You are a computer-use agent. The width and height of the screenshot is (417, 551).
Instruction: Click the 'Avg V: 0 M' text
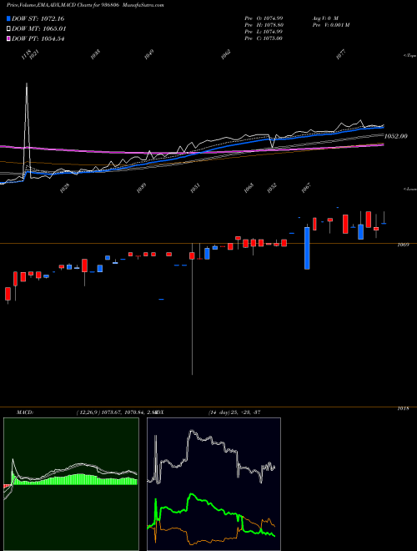(x=325, y=18)
